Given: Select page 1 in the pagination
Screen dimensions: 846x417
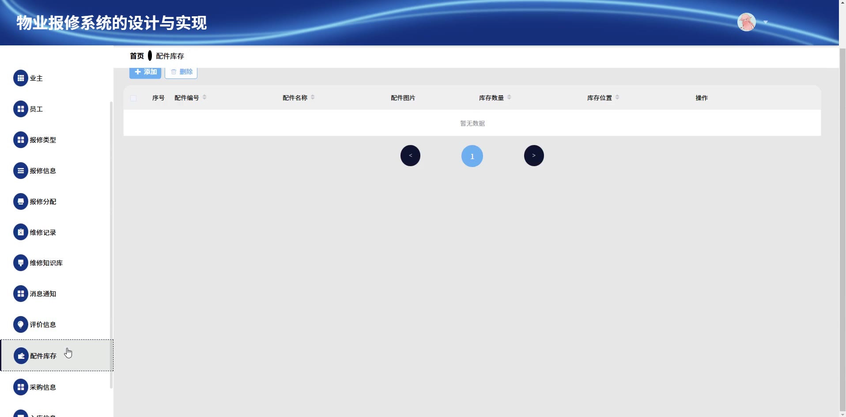Looking at the screenshot, I should (x=472, y=156).
